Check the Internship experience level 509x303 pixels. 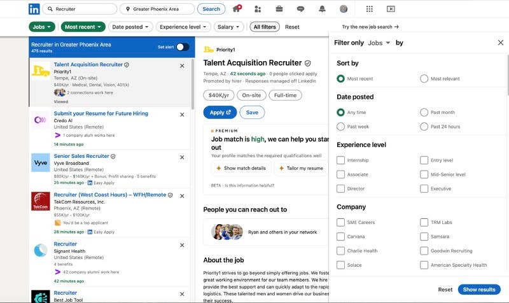(340, 160)
